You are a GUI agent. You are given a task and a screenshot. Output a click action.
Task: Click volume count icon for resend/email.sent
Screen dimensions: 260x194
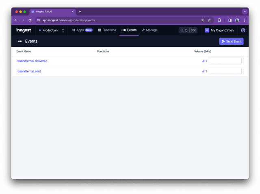pos(203,71)
